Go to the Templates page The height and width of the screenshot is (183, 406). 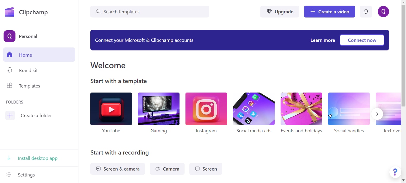tap(29, 86)
